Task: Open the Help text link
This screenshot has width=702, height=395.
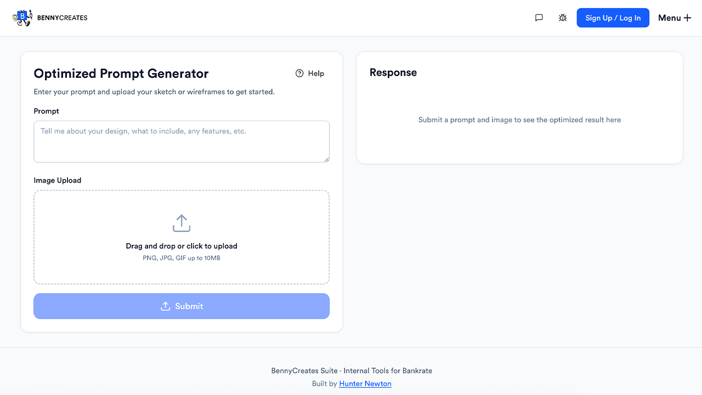Action: pos(316,74)
